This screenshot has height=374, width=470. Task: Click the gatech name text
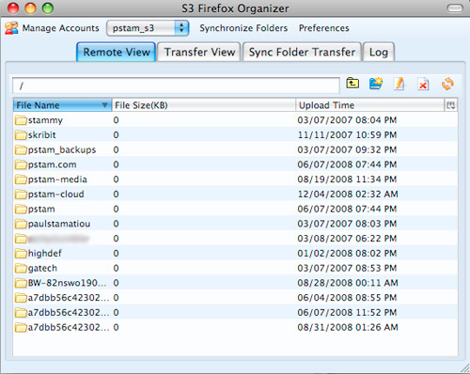tap(42, 269)
